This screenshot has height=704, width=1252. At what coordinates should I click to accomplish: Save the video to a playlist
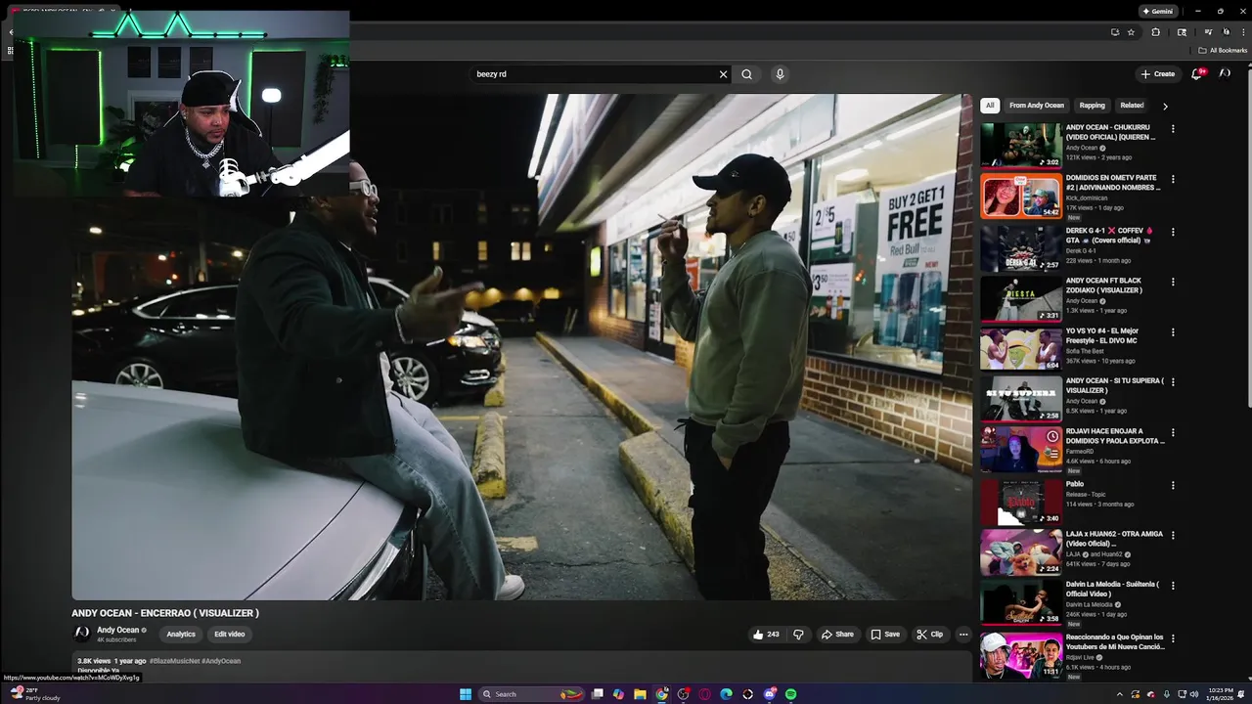(885, 635)
